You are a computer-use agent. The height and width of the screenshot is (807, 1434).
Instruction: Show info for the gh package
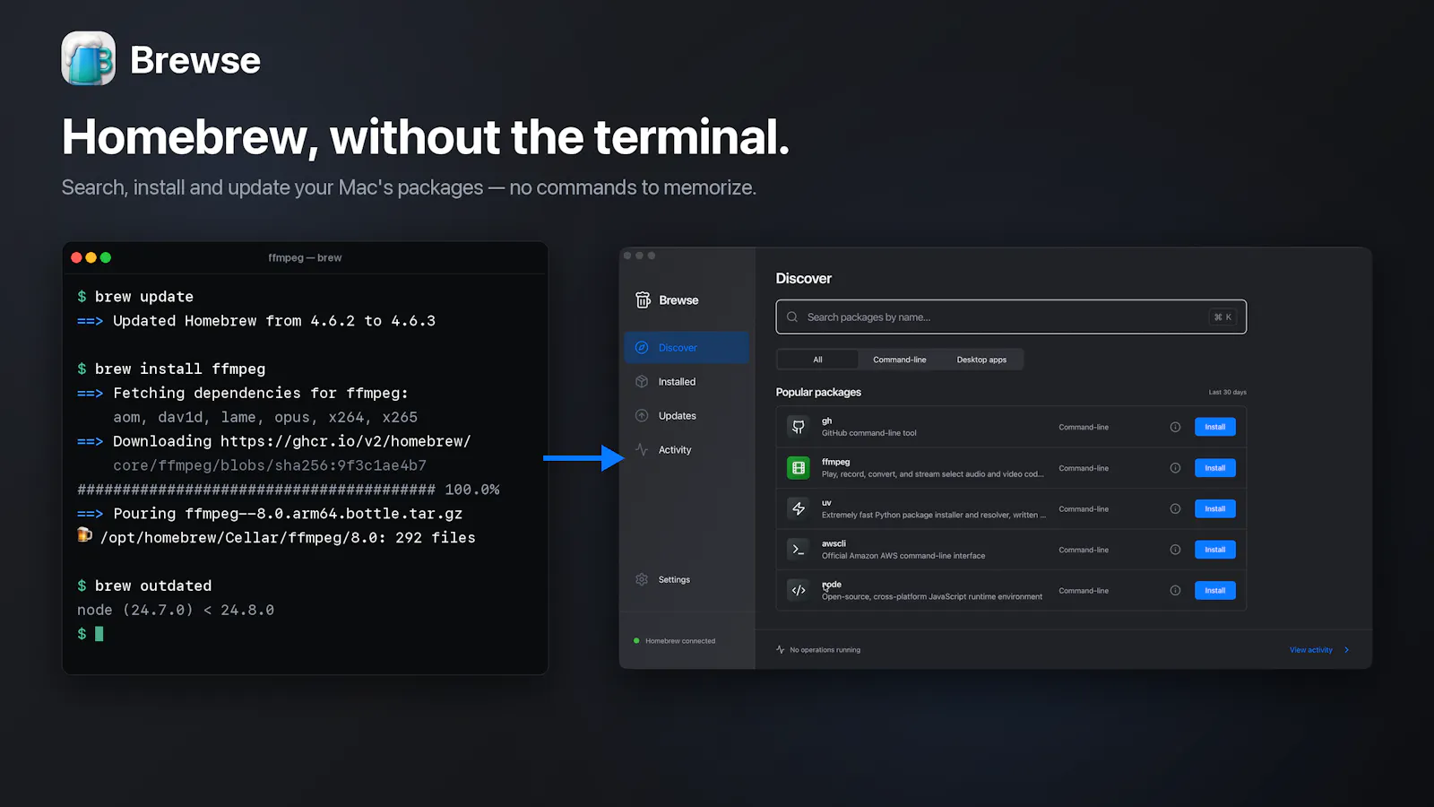click(1175, 427)
